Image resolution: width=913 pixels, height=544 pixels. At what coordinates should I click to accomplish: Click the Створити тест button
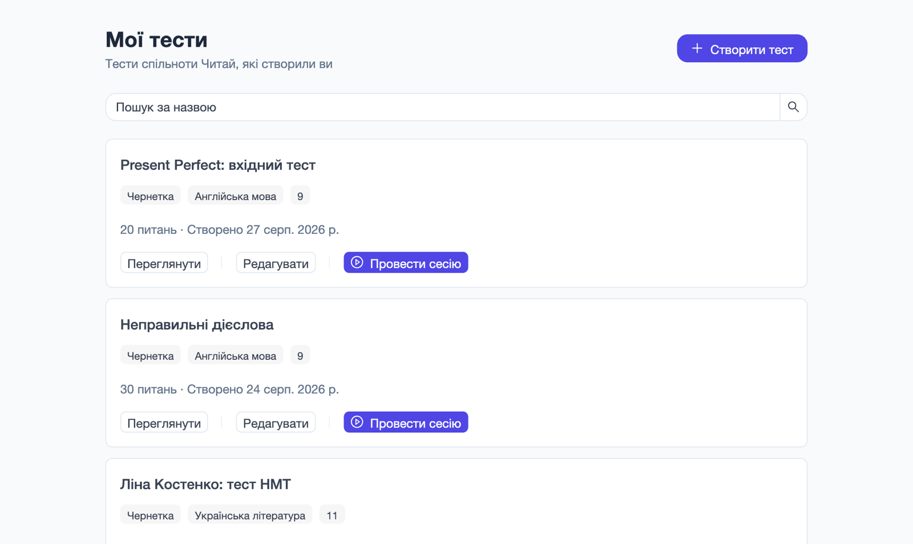pos(742,48)
